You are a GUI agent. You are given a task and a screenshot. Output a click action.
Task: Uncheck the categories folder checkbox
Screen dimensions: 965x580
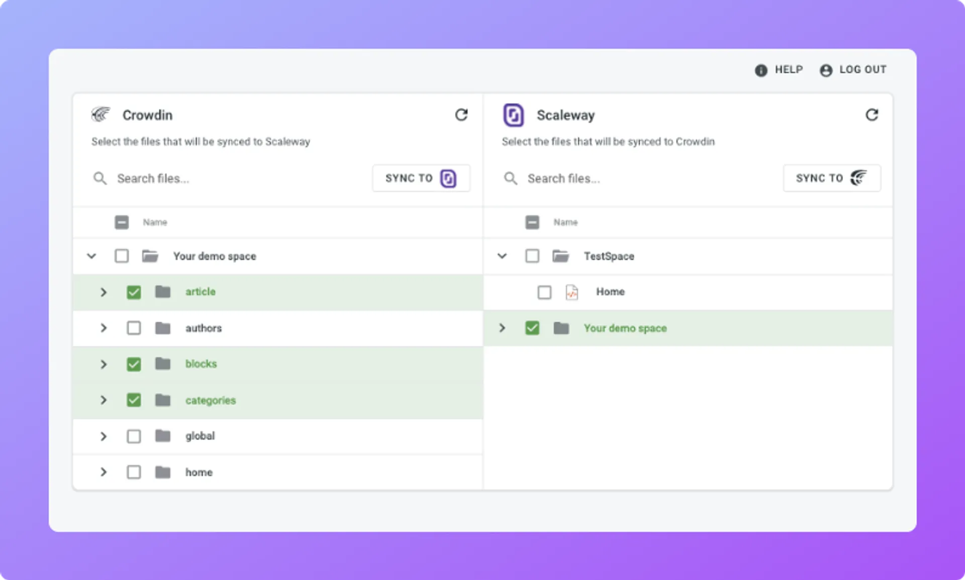point(134,400)
